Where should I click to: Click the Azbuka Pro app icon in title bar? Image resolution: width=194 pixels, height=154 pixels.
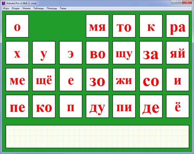pyautogui.click(x=4, y=3)
